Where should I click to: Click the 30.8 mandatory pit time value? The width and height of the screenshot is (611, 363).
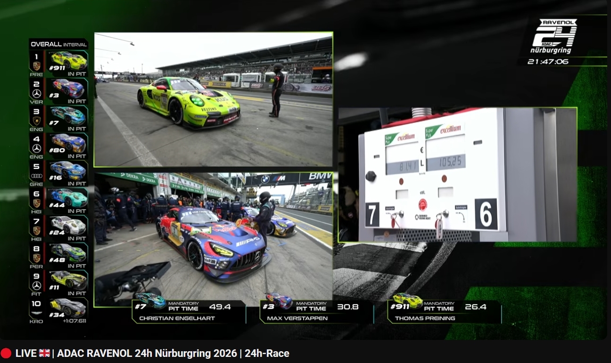(348, 307)
